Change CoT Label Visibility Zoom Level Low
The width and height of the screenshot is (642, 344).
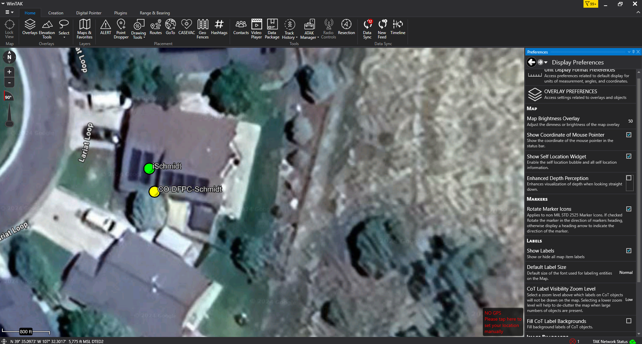[x=629, y=300]
